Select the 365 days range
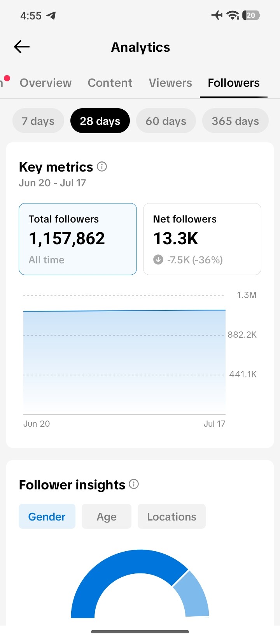The image size is (280, 638). pos(235,121)
